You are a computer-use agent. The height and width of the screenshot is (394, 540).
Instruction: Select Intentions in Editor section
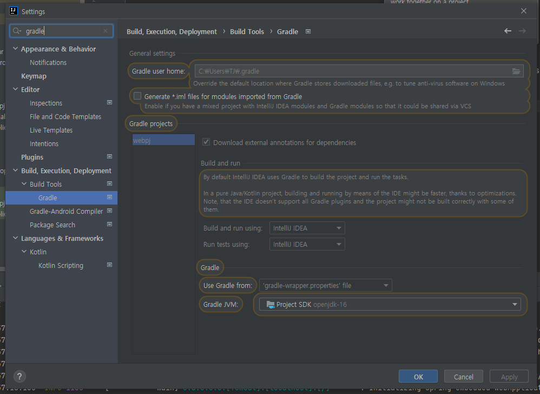[x=44, y=143]
